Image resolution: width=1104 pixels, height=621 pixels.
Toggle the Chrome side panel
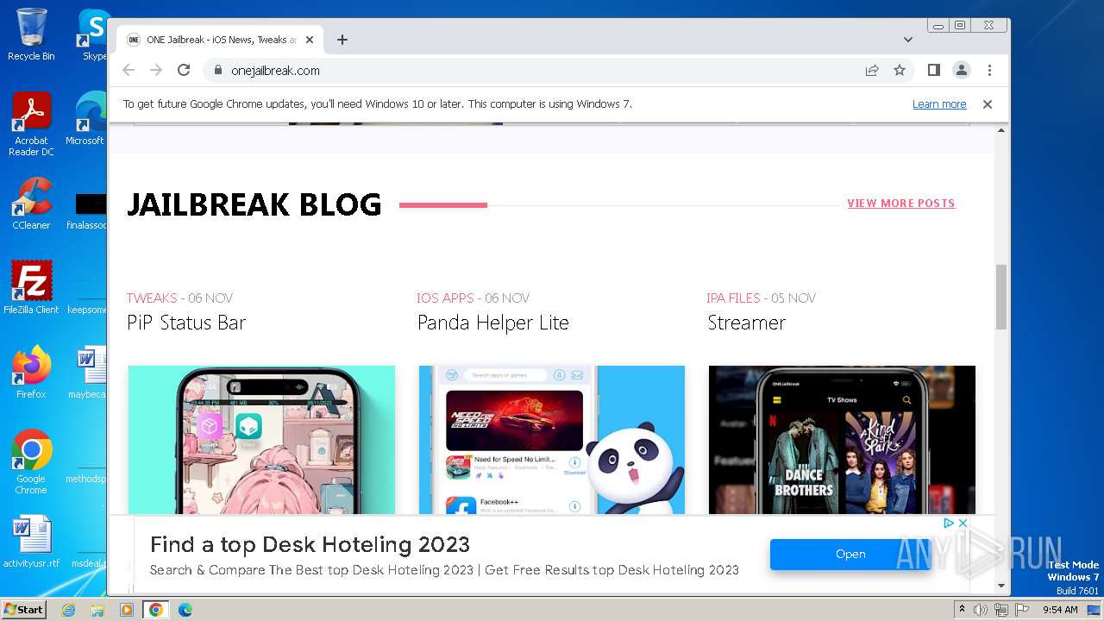(x=933, y=71)
